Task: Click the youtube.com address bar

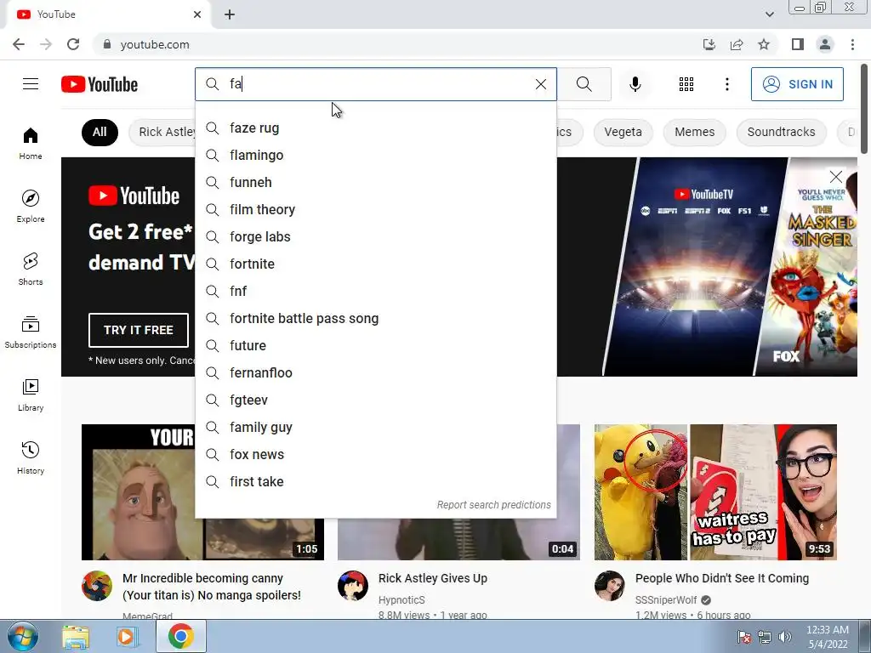Action: coord(400,44)
